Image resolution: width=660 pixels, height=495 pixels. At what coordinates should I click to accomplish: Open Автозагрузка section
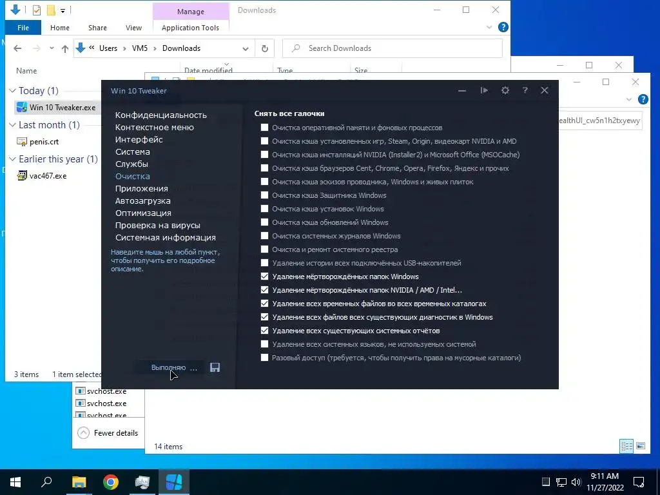142,201
